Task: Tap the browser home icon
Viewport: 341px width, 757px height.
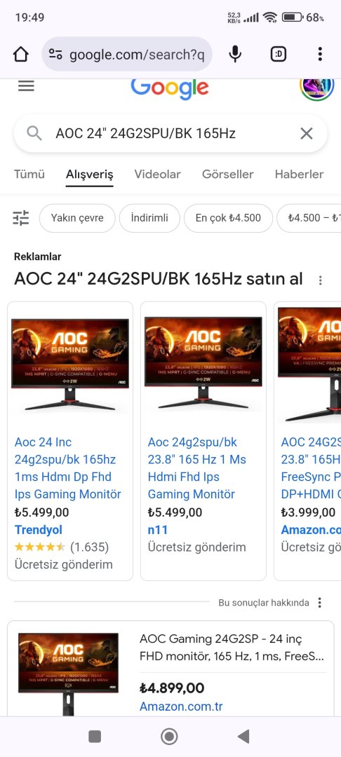Action: (x=21, y=54)
